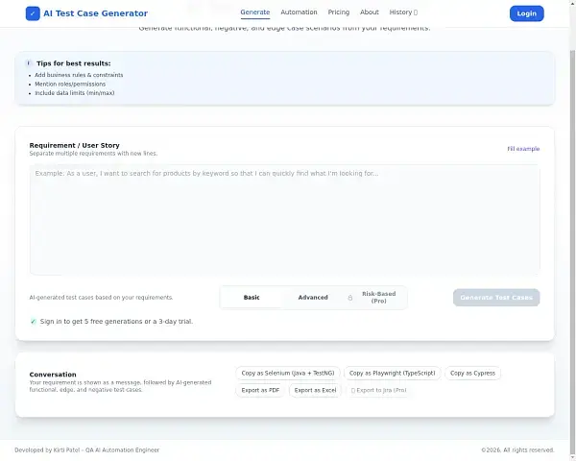This screenshot has height=461, width=576.
Task: Click the Generate Test Cases button
Action: tap(496, 298)
